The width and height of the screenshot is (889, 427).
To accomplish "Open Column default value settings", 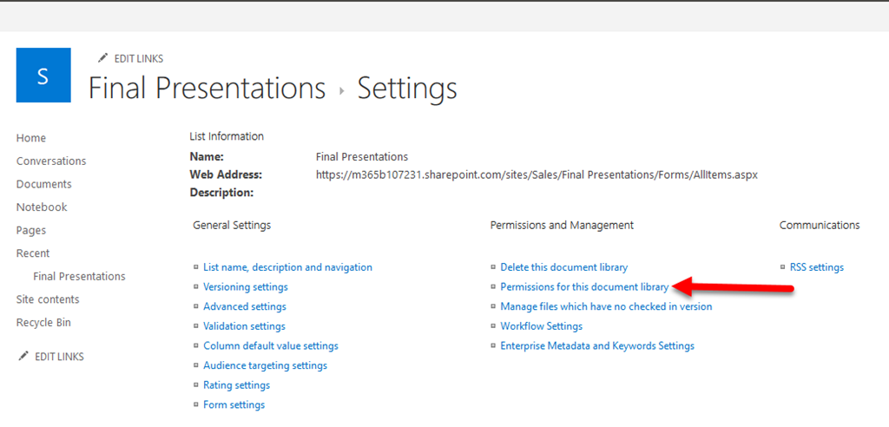I will [x=271, y=345].
